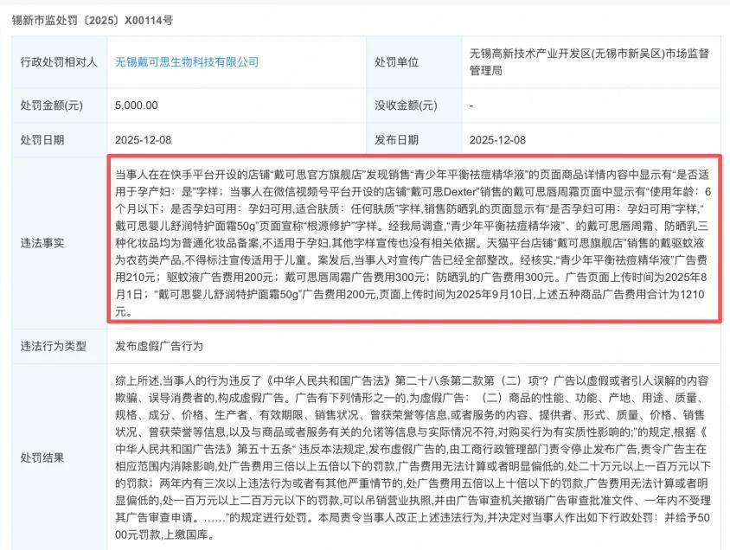The height and width of the screenshot is (550, 730).
Task: Open the 无锡戴可思生物科技有限公司 company link
Action: click(x=187, y=62)
